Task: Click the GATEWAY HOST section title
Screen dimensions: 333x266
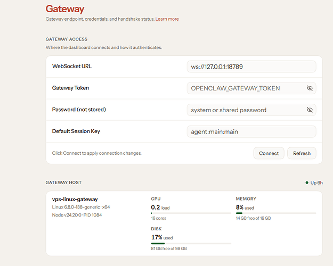Action: (x=63, y=182)
